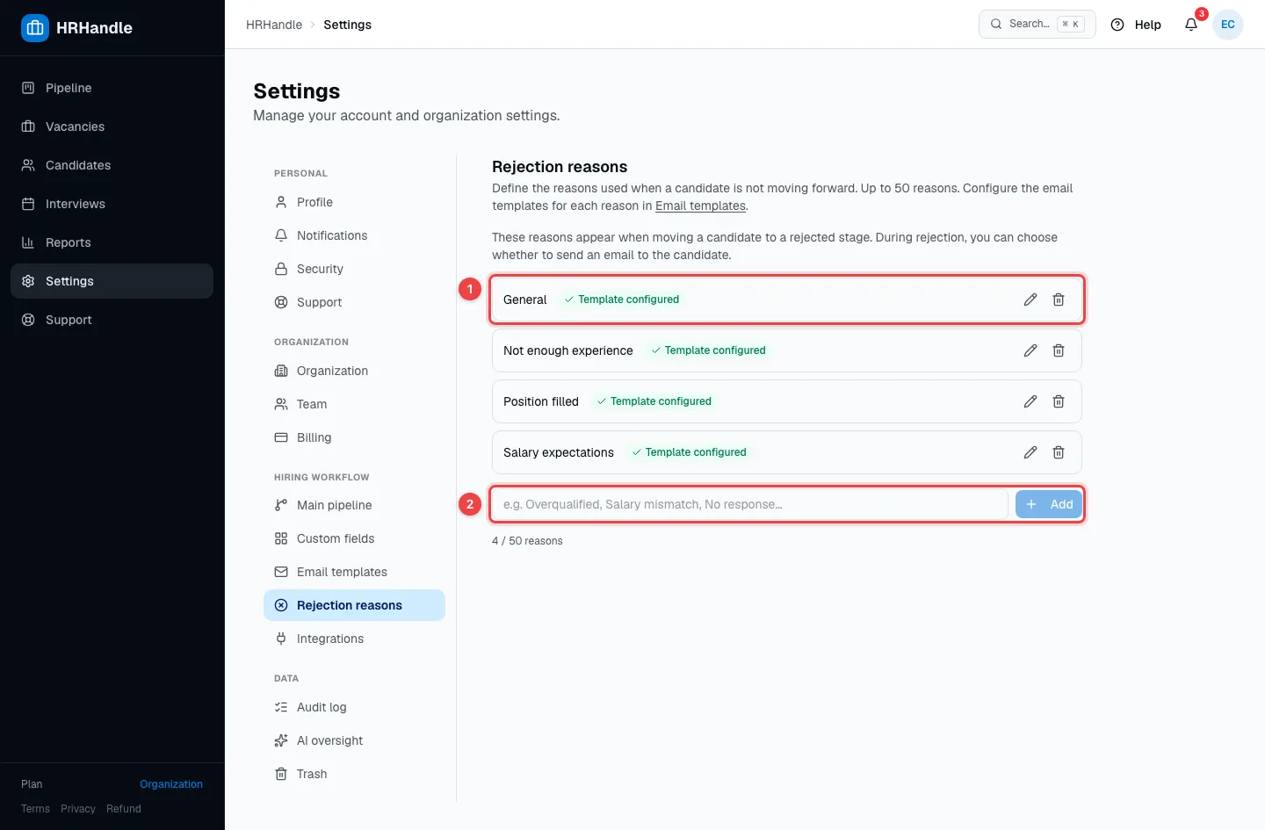
Task: Open Team settings
Action: pyautogui.click(x=354, y=404)
